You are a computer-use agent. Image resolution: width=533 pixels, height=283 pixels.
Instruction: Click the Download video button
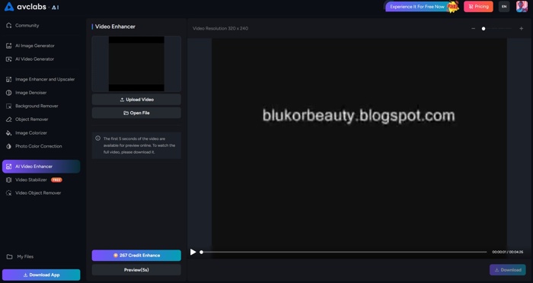(x=508, y=270)
